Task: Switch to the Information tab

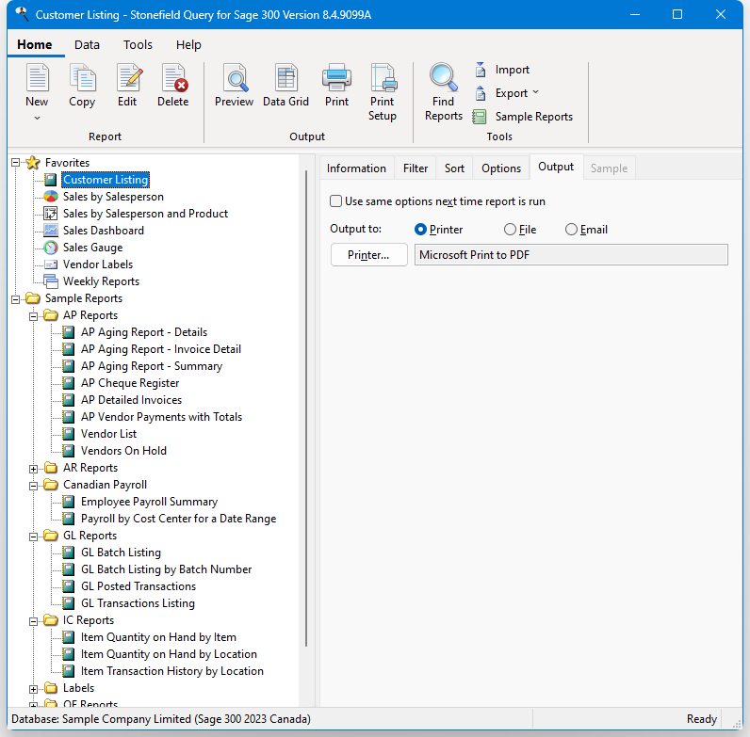Action: (x=356, y=168)
